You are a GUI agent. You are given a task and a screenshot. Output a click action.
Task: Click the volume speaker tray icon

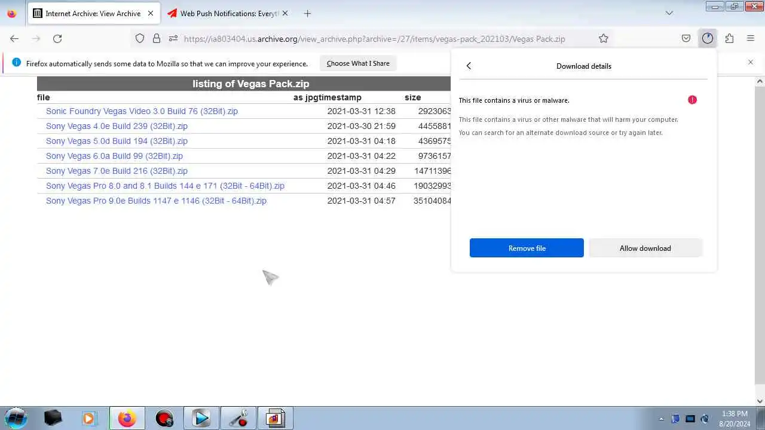click(705, 419)
